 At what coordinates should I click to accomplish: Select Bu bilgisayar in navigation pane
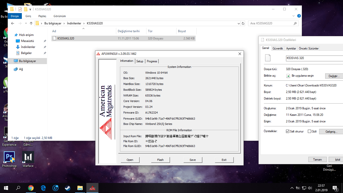27,61
